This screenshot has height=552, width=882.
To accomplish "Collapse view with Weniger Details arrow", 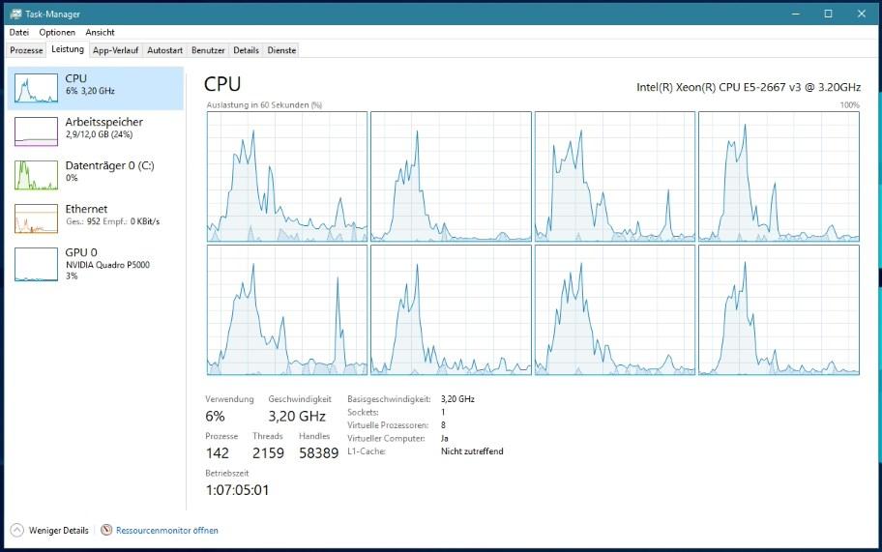I will coord(16,530).
